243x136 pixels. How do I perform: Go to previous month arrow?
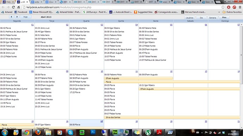(x=11, y=17)
